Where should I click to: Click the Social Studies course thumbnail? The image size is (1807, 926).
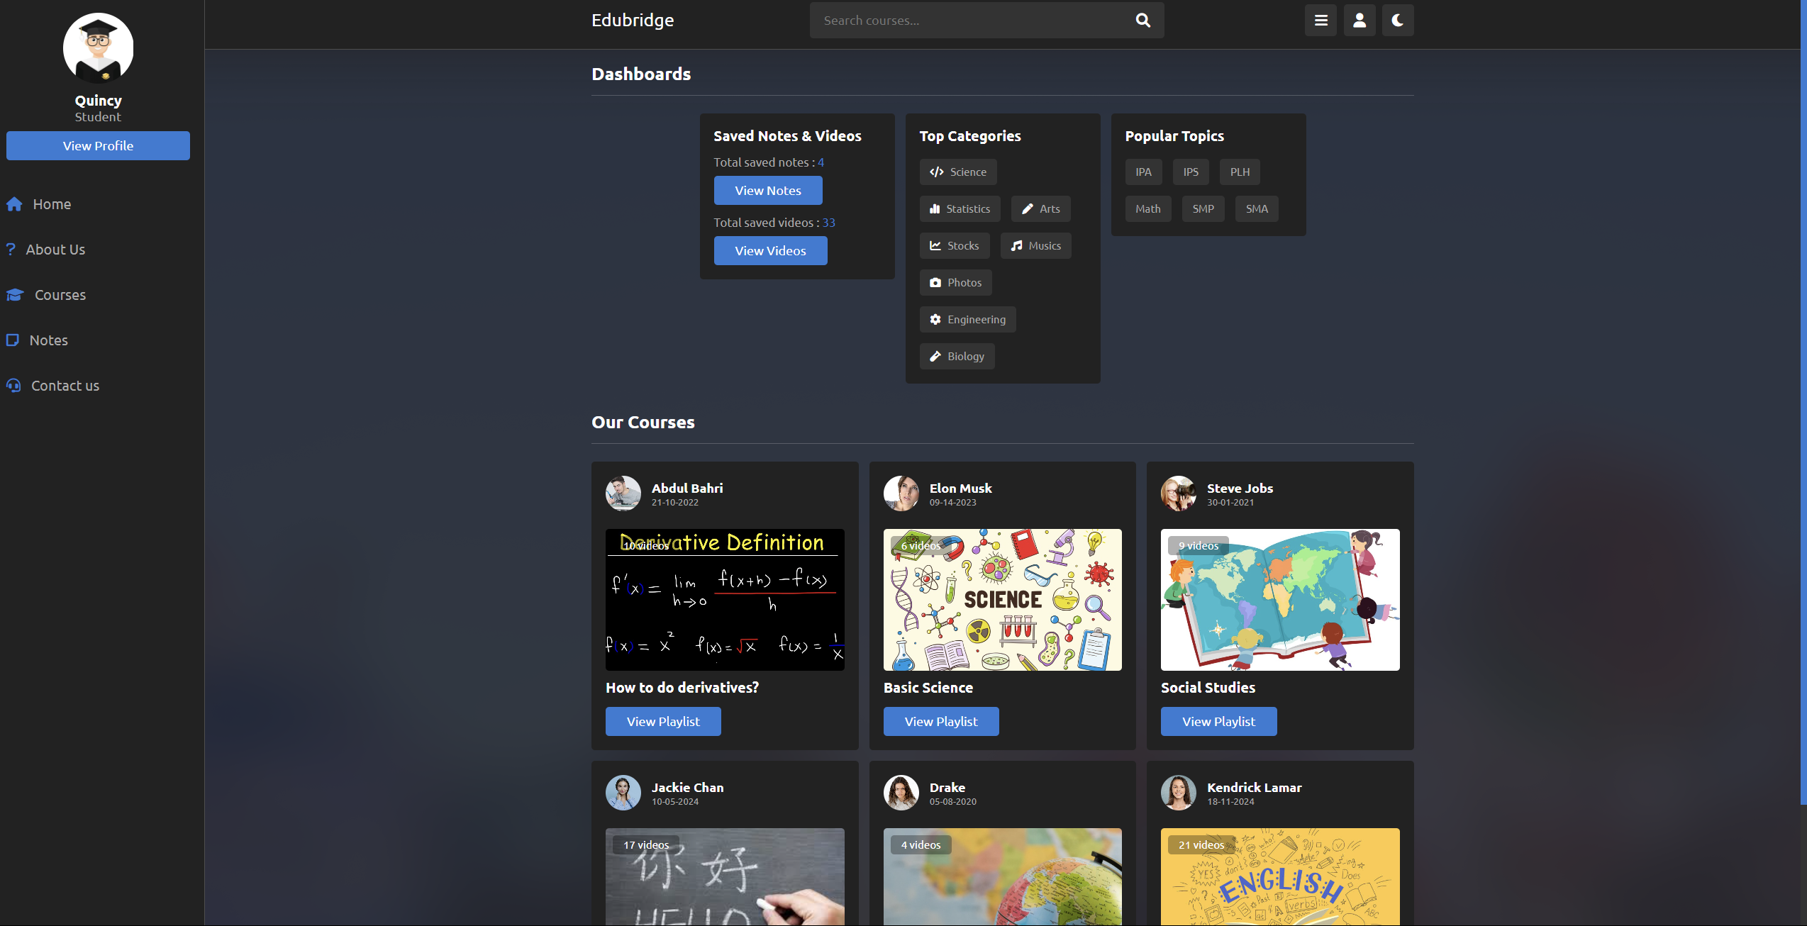click(x=1279, y=600)
